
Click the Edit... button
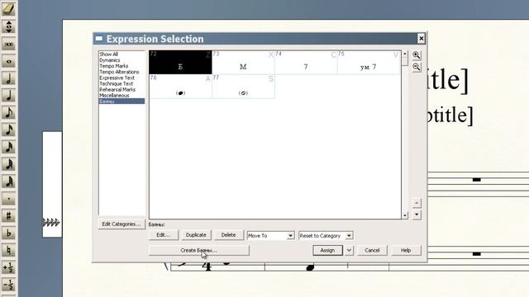point(164,235)
